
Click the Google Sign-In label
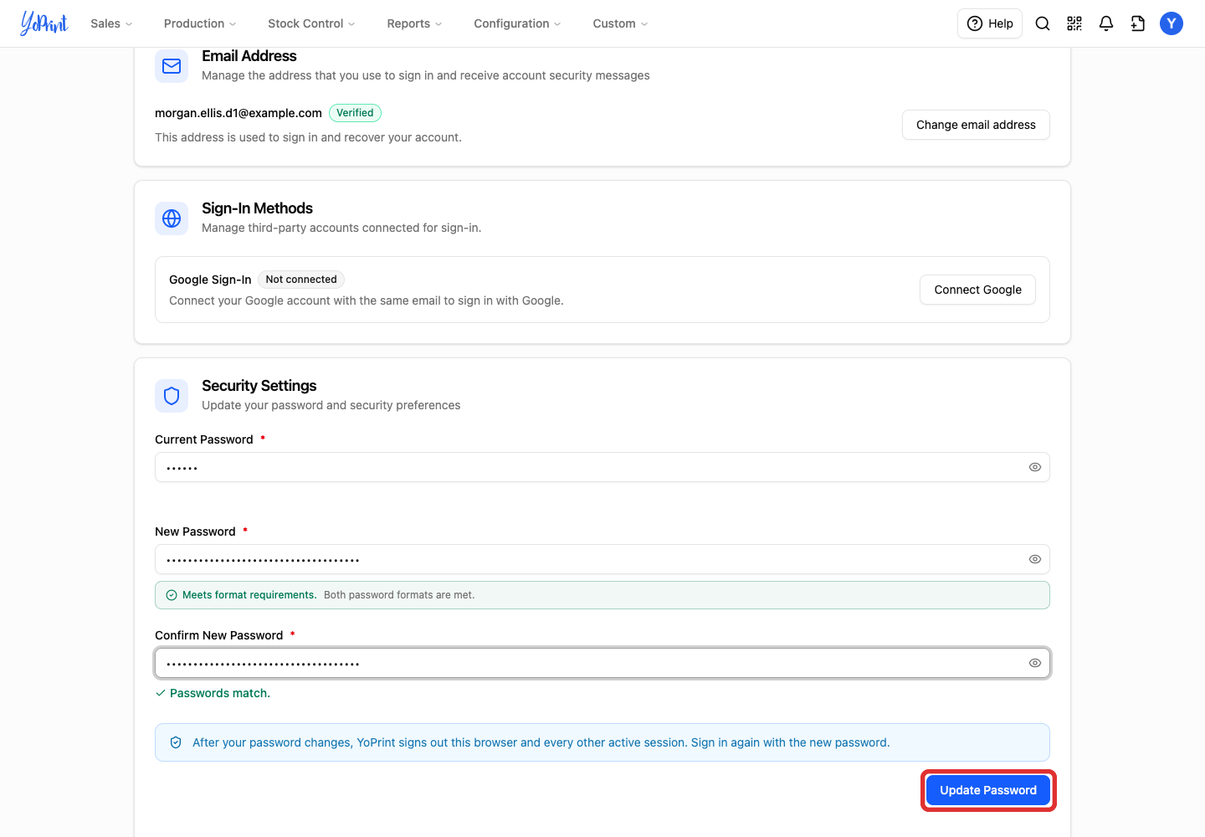pyautogui.click(x=210, y=280)
